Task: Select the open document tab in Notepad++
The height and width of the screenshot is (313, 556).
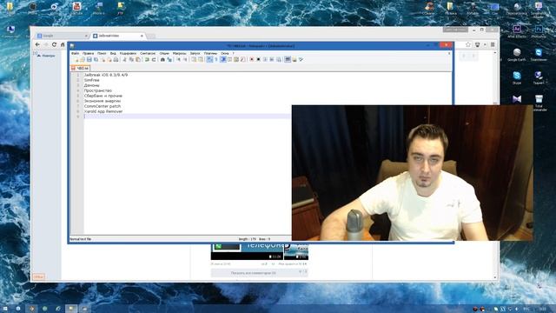Action: [x=80, y=68]
